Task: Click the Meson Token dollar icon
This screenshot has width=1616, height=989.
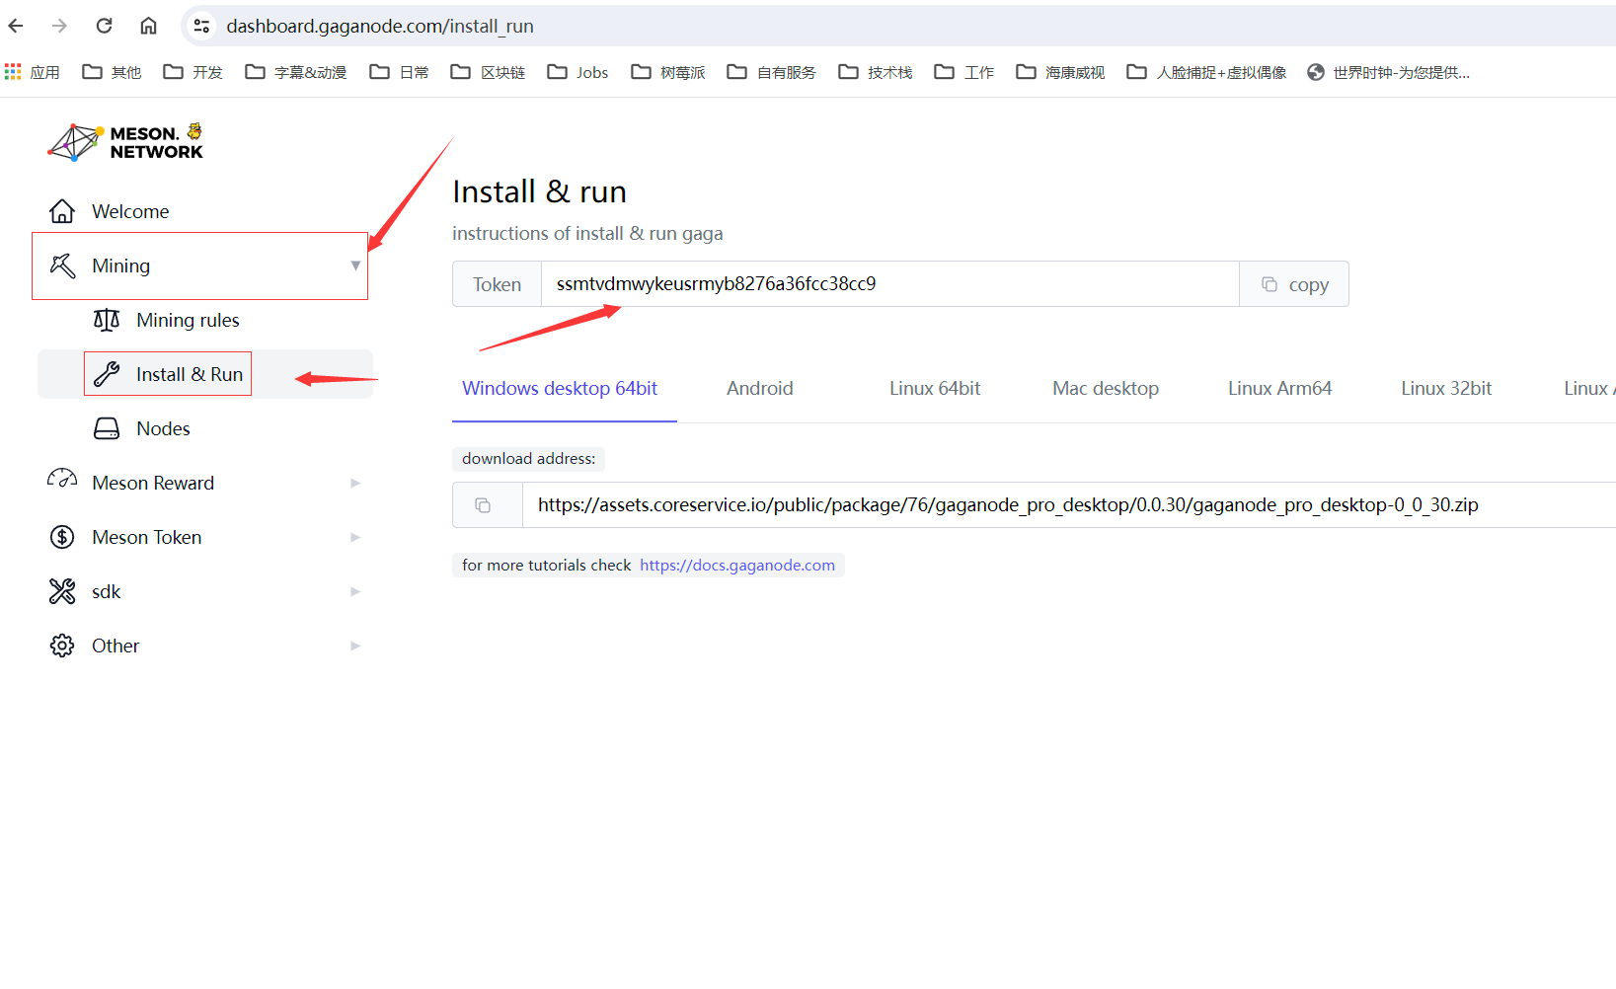Action: point(62,537)
